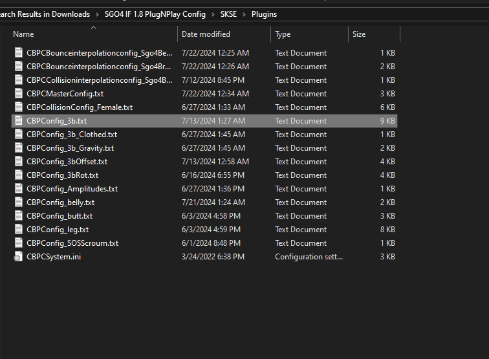Screen dimensions: 489x359
Task: Click the CBPCMasterConfig.txt file icon
Action: tap(19, 94)
